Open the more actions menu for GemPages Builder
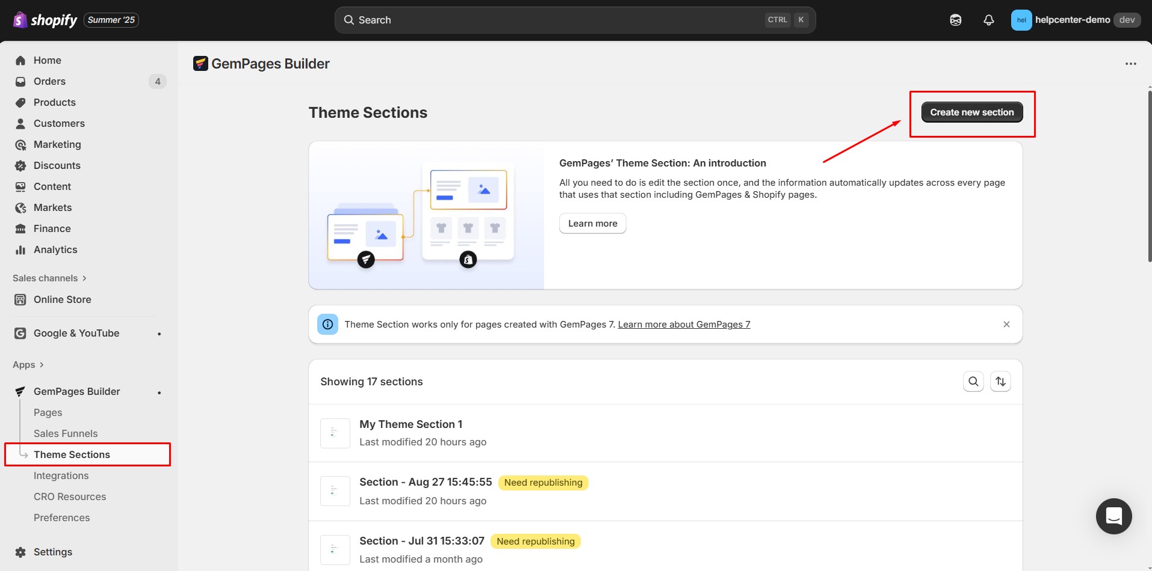 click(1131, 63)
